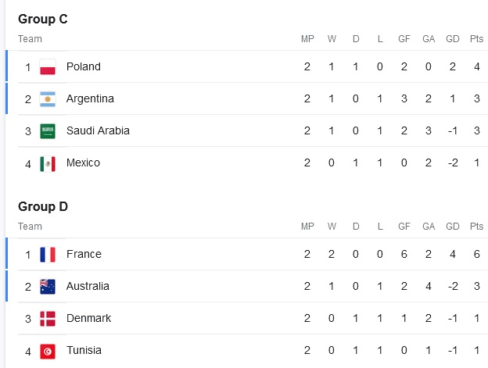Image resolution: width=488 pixels, height=368 pixels.
Task: Click the Denmark flag icon
Action: [x=48, y=319]
